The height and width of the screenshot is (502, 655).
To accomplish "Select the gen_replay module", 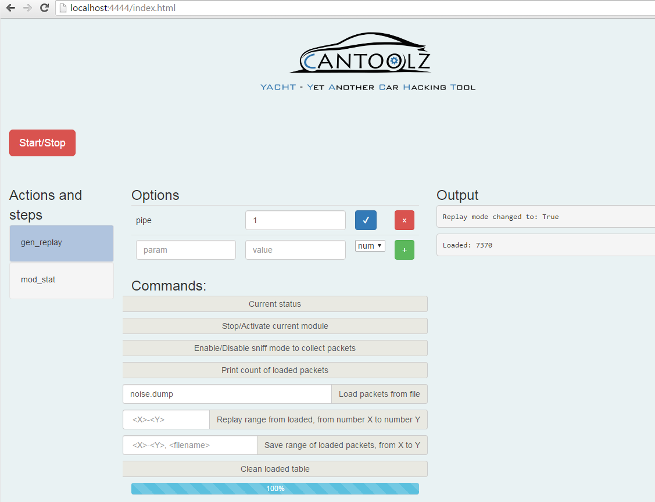I will pos(62,243).
